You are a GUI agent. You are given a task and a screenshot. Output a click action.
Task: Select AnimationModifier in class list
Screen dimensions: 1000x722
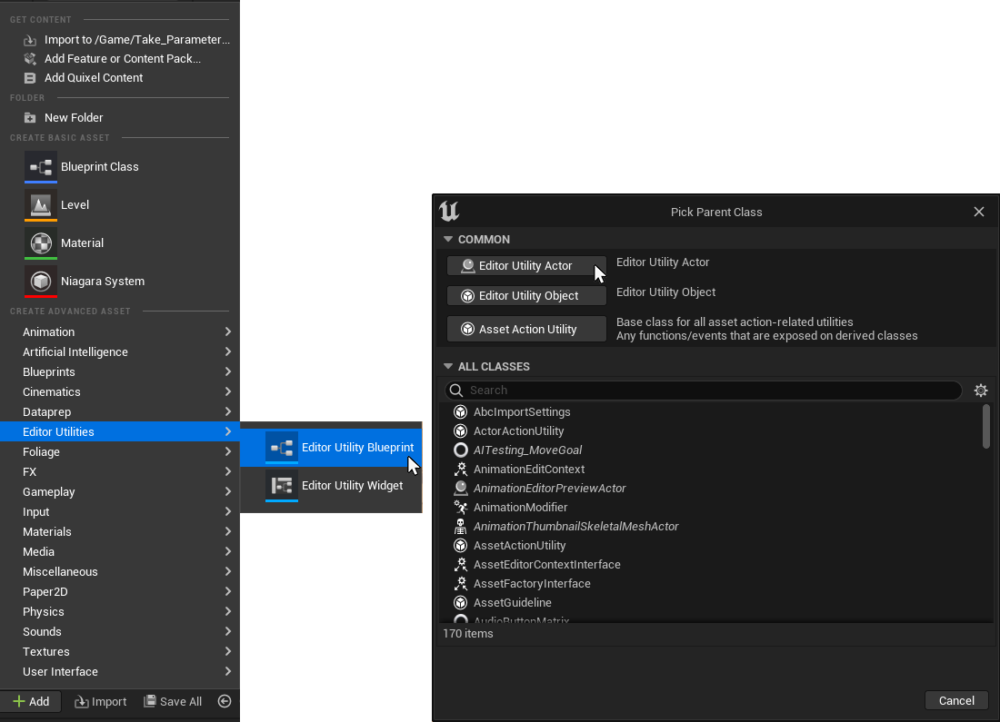click(x=520, y=508)
